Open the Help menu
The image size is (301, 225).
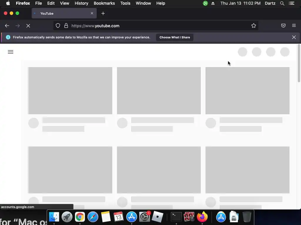(x=161, y=3)
